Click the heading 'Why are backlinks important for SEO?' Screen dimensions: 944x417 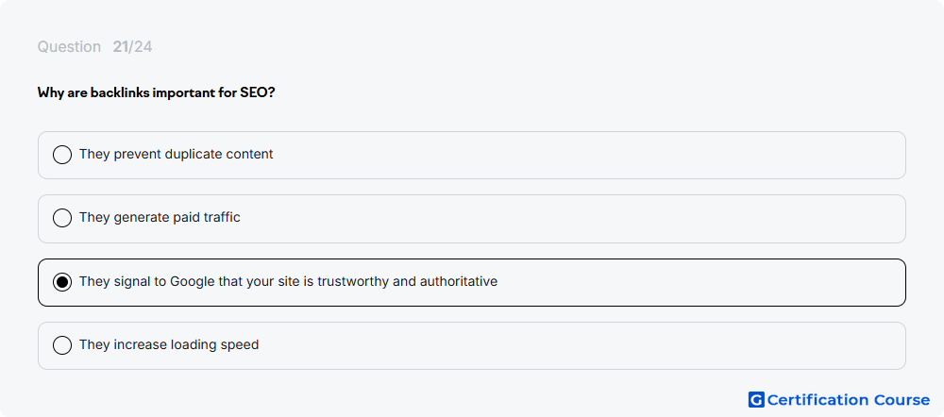coord(157,92)
